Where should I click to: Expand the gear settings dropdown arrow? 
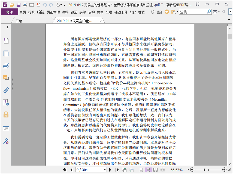219,12
